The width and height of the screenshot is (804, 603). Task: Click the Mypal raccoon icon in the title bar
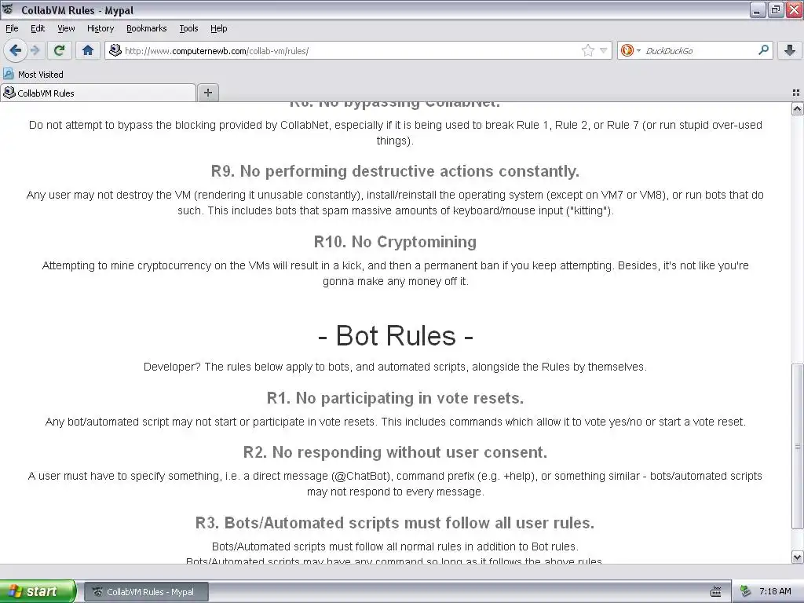click(8, 9)
